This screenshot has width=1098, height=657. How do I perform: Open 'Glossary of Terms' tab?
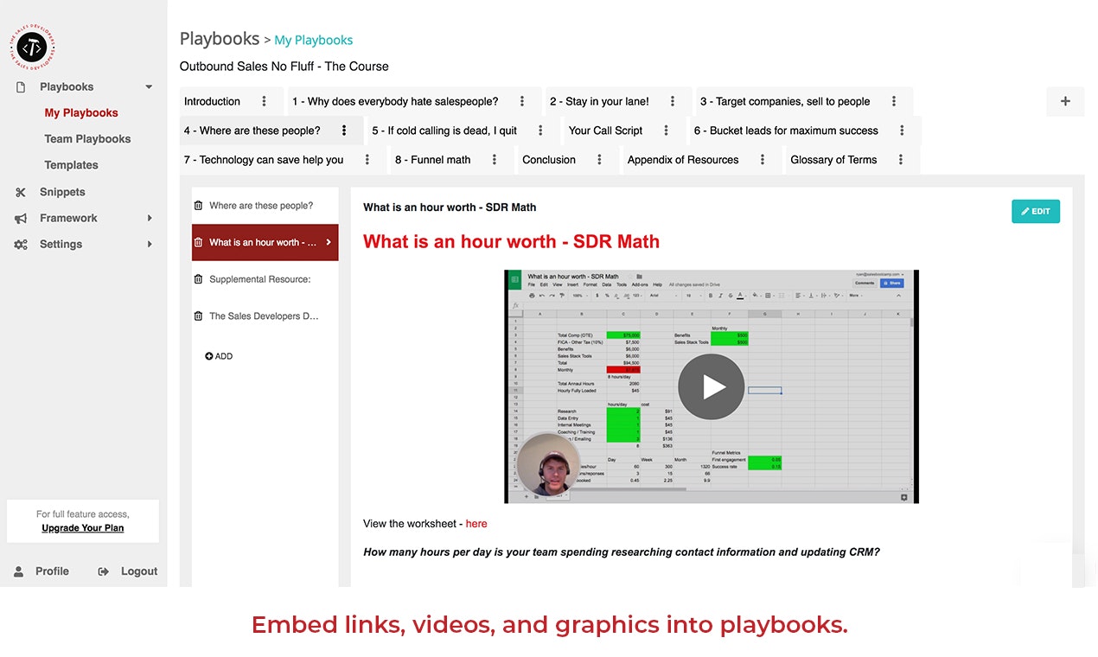click(833, 160)
